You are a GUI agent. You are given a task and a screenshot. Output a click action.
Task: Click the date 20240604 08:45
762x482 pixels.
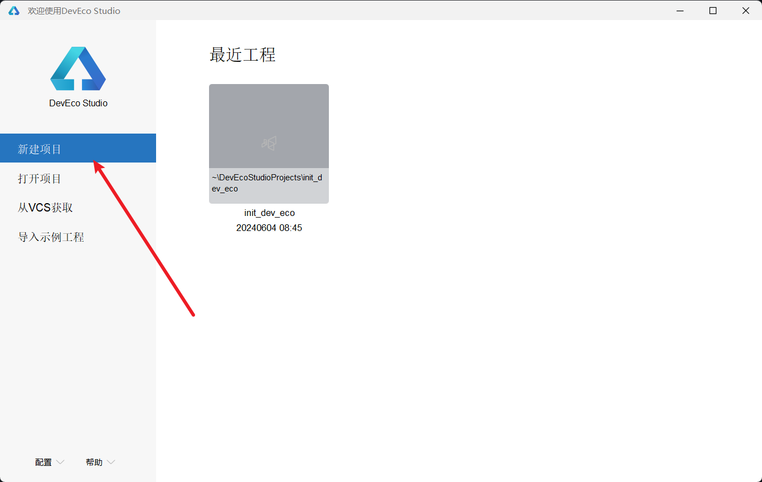pos(269,228)
